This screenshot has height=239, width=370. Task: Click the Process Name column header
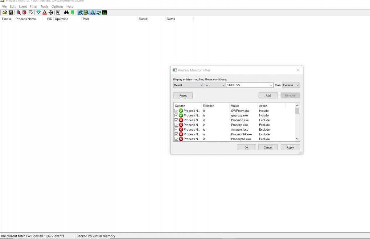[28, 19]
